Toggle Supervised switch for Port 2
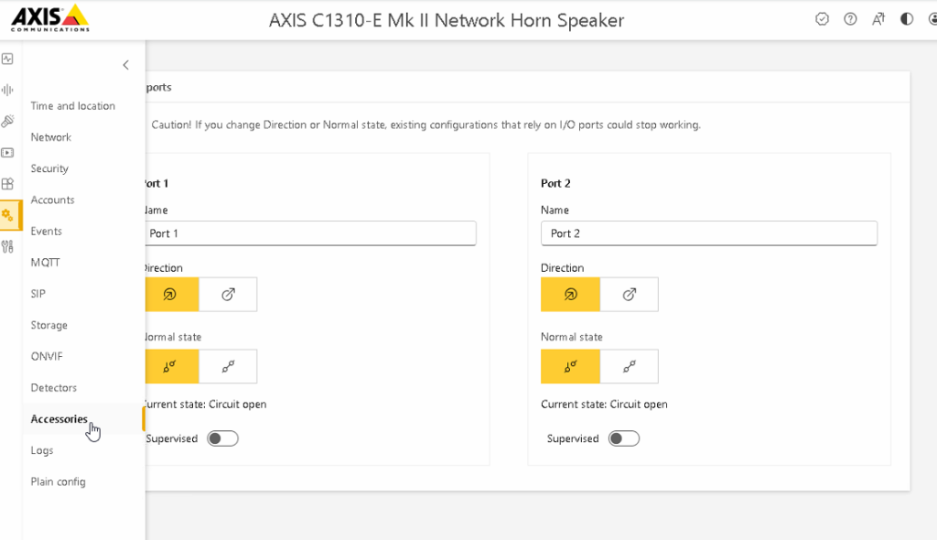 624,438
